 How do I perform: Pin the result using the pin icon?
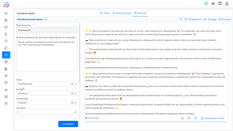(x=195, y=118)
